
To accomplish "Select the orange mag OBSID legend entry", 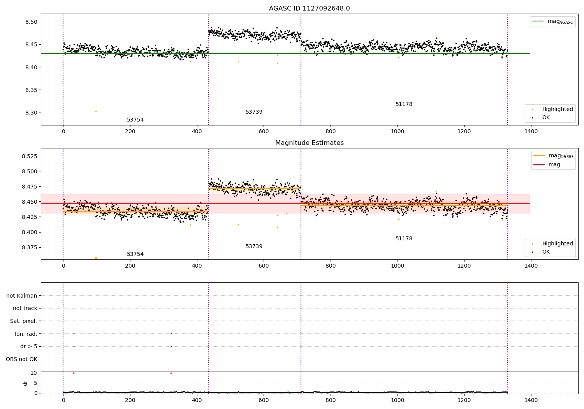I will pos(553,156).
